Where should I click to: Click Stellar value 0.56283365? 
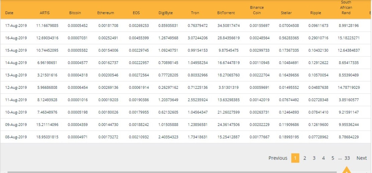pyautogui.click(x=289, y=38)
